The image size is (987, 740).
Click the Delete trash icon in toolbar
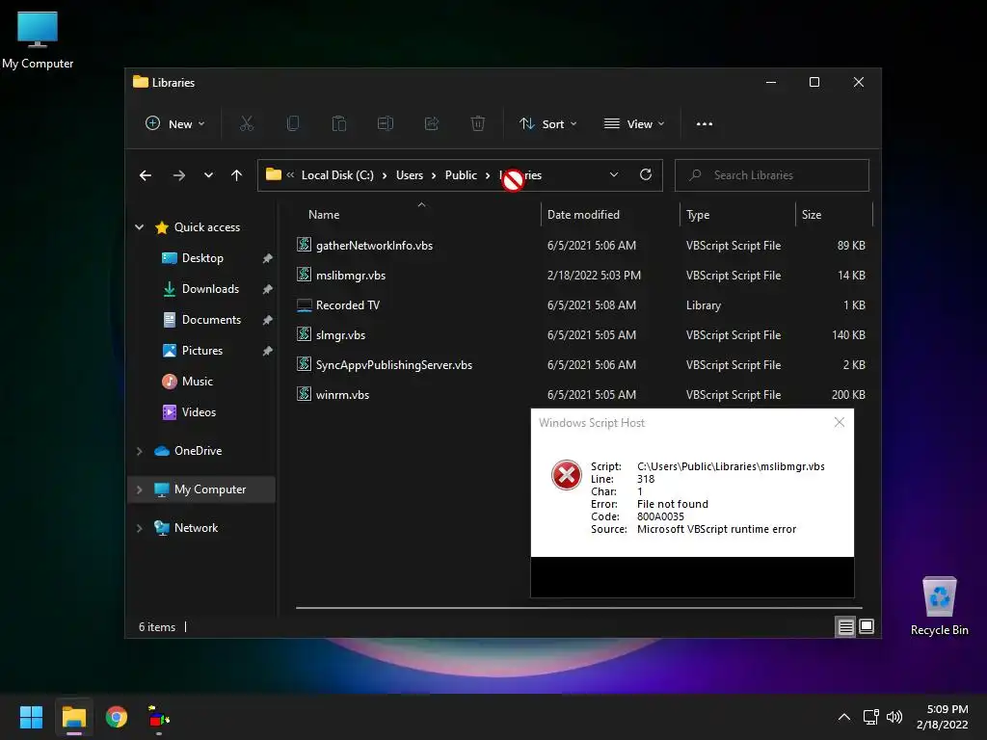(478, 124)
